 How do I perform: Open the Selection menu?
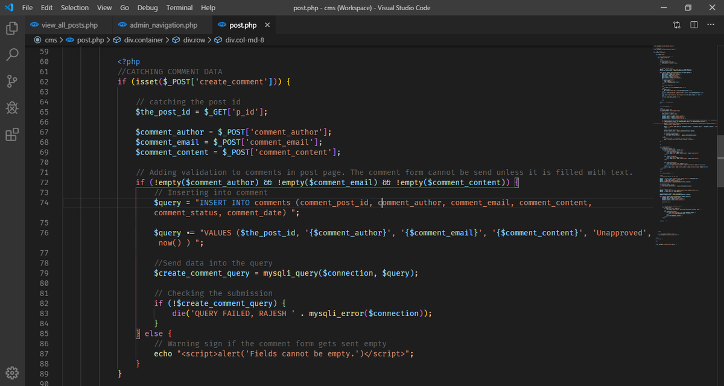(x=75, y=7)
